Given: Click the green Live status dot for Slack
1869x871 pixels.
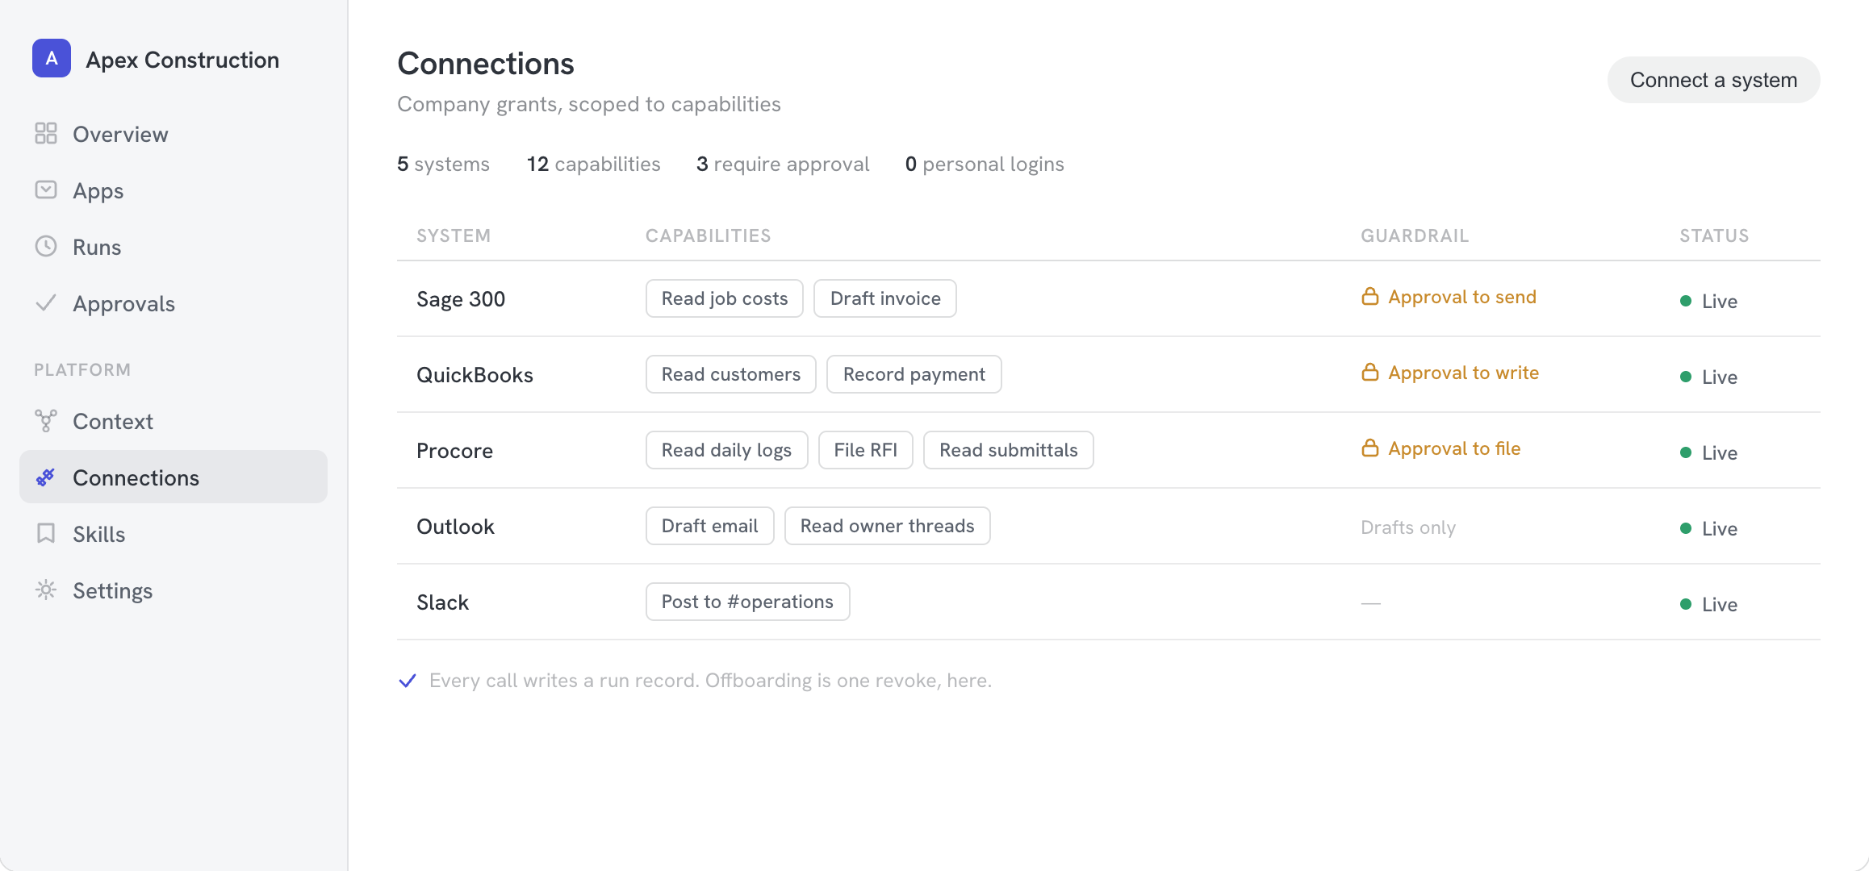Looking at the screenshot, I should tap(1686, 604).
